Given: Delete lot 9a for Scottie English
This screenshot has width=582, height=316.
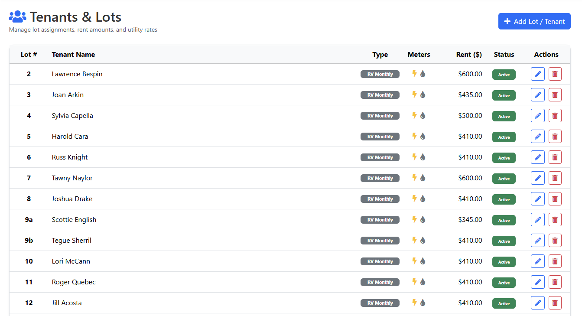Looking at the screenshot, I should 555,220.
